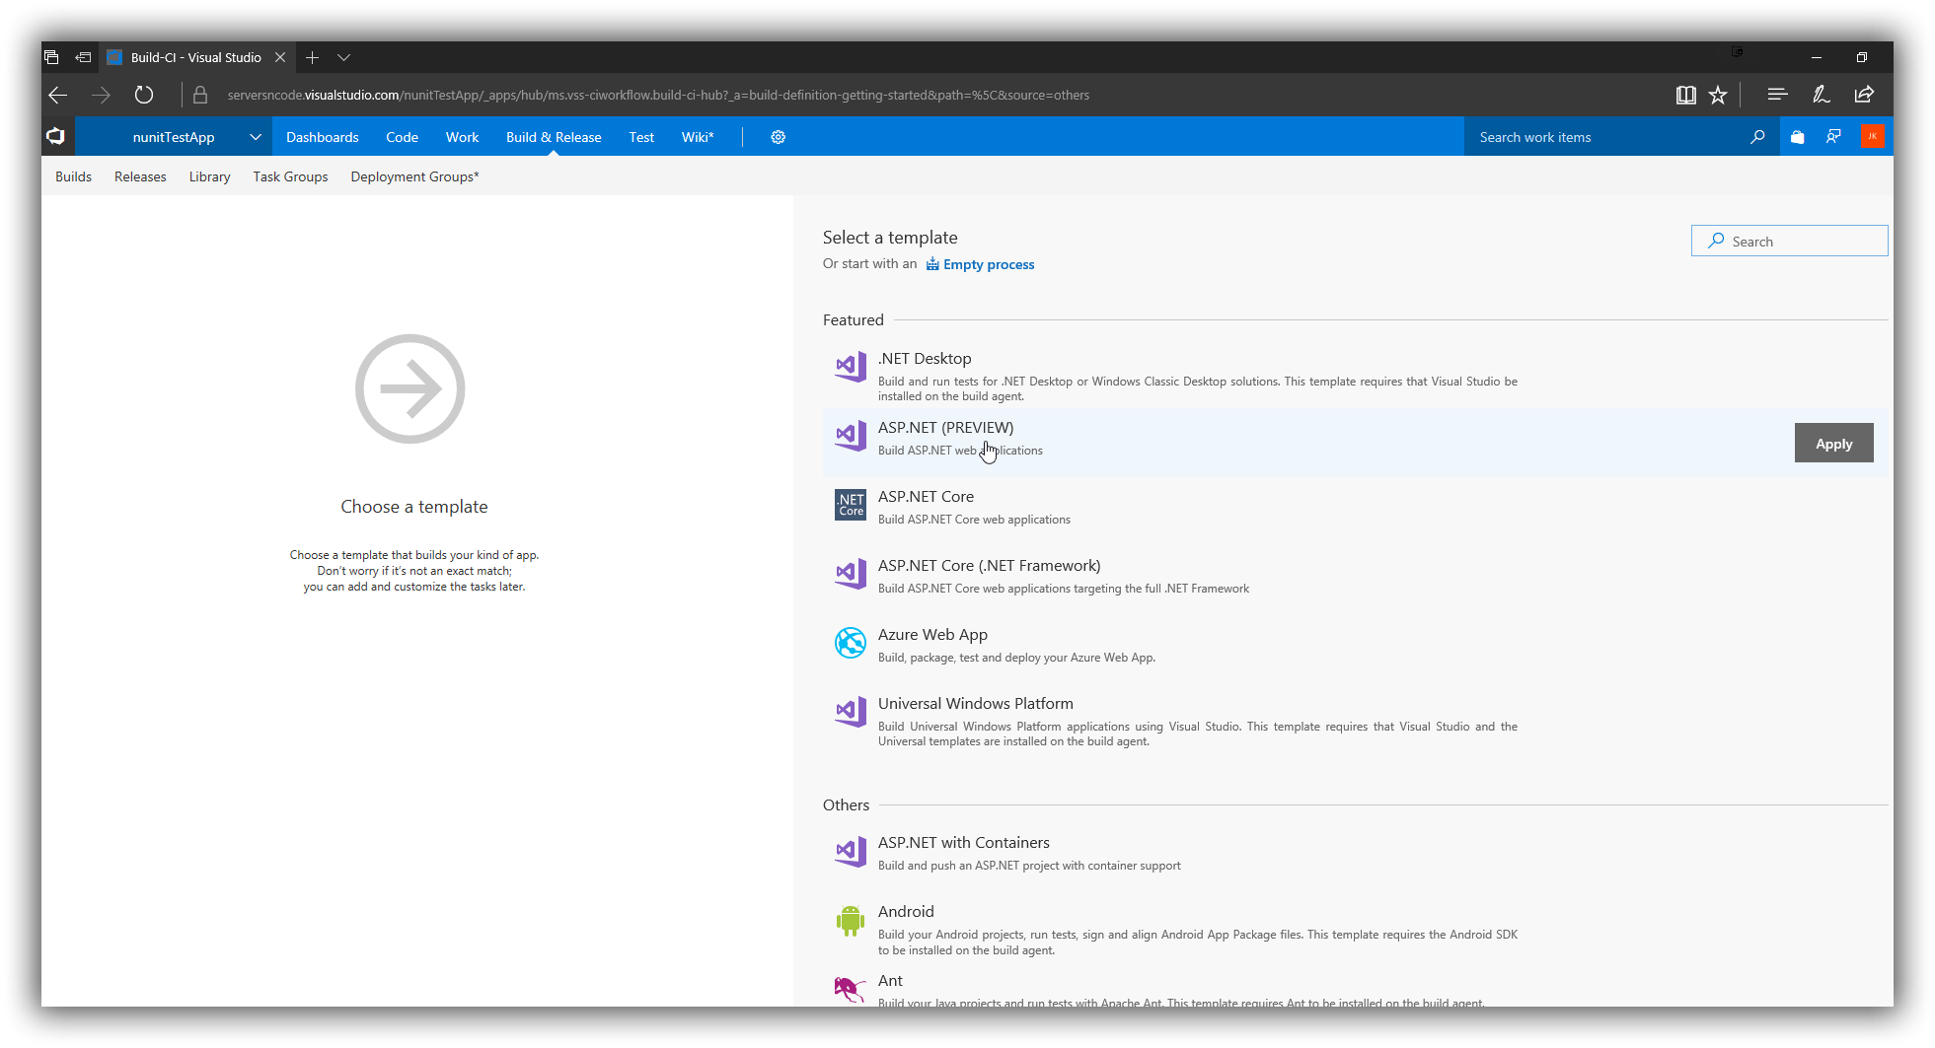Screen dimensions: 1935x1048
Task: Expand the nunitTestApp project dropdown
Action: tap(255, 136)
